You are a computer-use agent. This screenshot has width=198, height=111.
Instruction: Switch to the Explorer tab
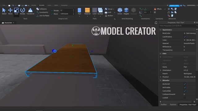pyautogui.click(x=173, y=105)
